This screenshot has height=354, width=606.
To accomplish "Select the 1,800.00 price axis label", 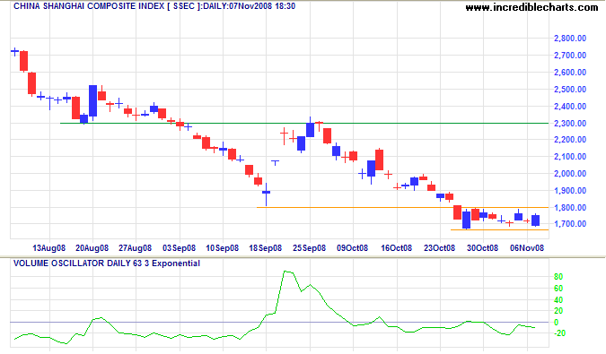I will [x=570, y=207].
